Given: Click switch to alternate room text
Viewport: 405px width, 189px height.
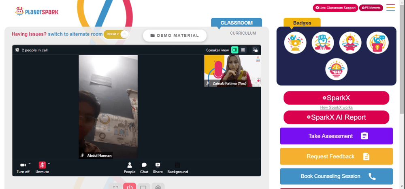Looking at the screenshot, I should (x=75, y=34).
